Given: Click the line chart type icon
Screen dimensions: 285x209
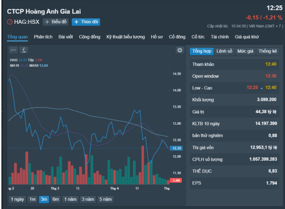Looking at the screenshot, I should pyautogui.click(x=13, y=50).
